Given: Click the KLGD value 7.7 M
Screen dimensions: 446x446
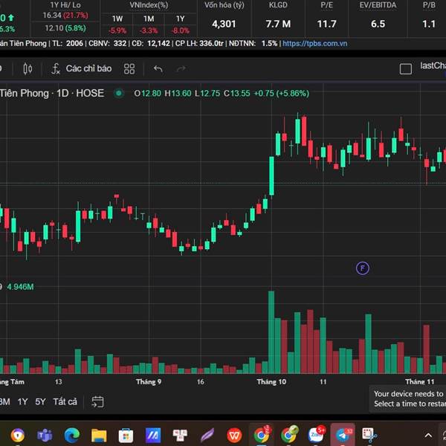Looking at the screenshot, I should [x=278, y=24].
